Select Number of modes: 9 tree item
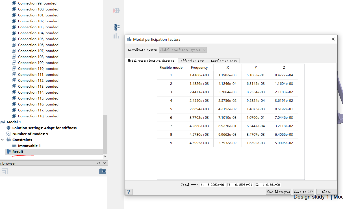Viewport: 343px width, 209px height. pos(30,134)
